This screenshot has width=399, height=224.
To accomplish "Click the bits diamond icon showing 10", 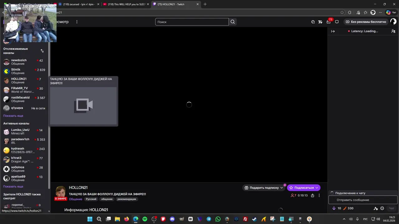I will click(334, 208).
